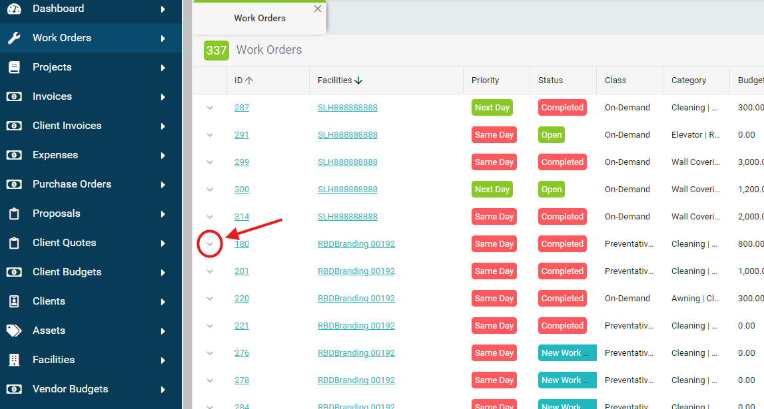764x409 pixels.
Task: Click the Invoices money icon
Action: (14, 96)
